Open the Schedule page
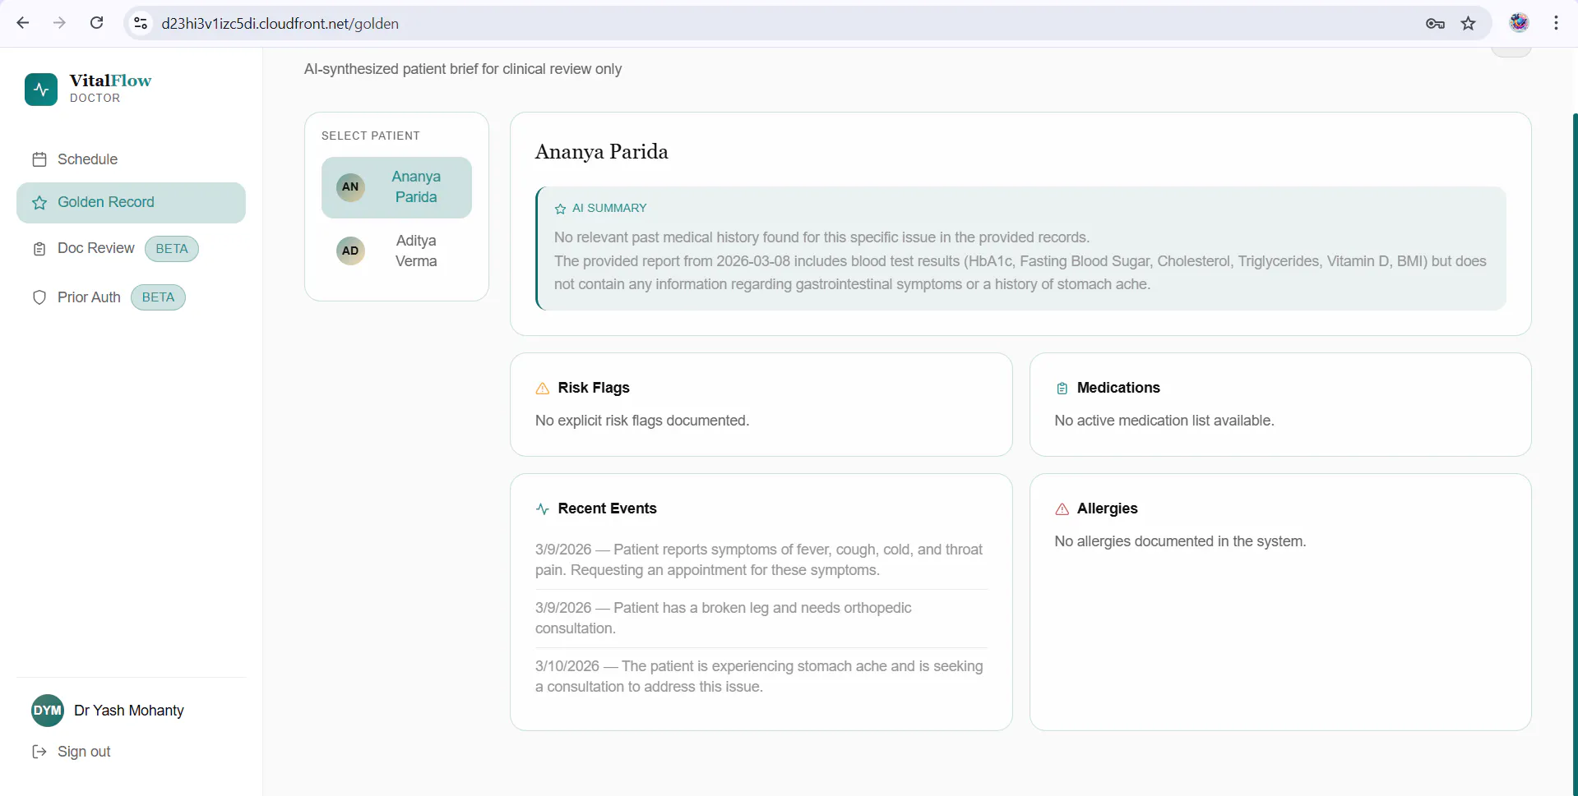Screen dimensions: 1578x796 point(131,159)
